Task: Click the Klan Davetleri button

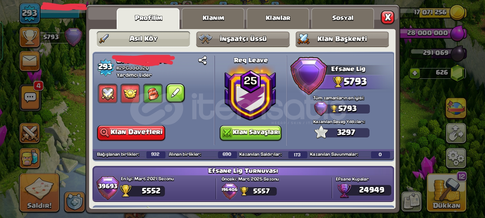Action: tap(131, 133)
